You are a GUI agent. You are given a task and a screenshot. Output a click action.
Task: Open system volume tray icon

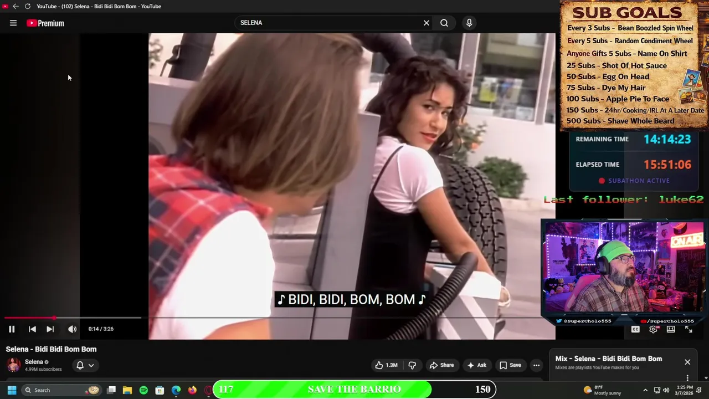coord(666,390)
